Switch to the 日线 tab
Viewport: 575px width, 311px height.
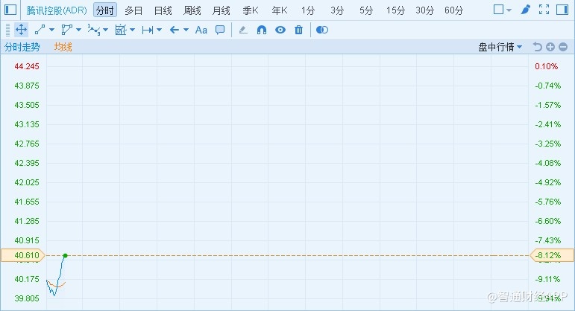click(163, 10)
